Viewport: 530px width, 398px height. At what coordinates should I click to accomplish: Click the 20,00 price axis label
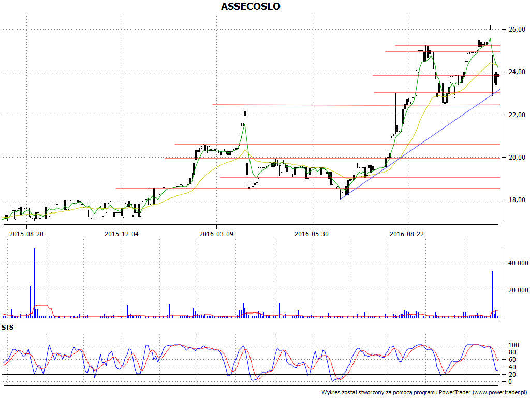[517, 158]
